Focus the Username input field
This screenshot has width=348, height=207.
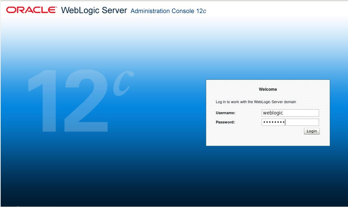click(x=290, y=113)
